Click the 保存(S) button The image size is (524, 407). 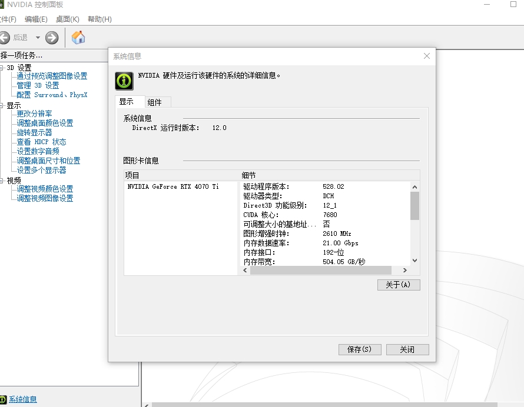pos(360,349)
